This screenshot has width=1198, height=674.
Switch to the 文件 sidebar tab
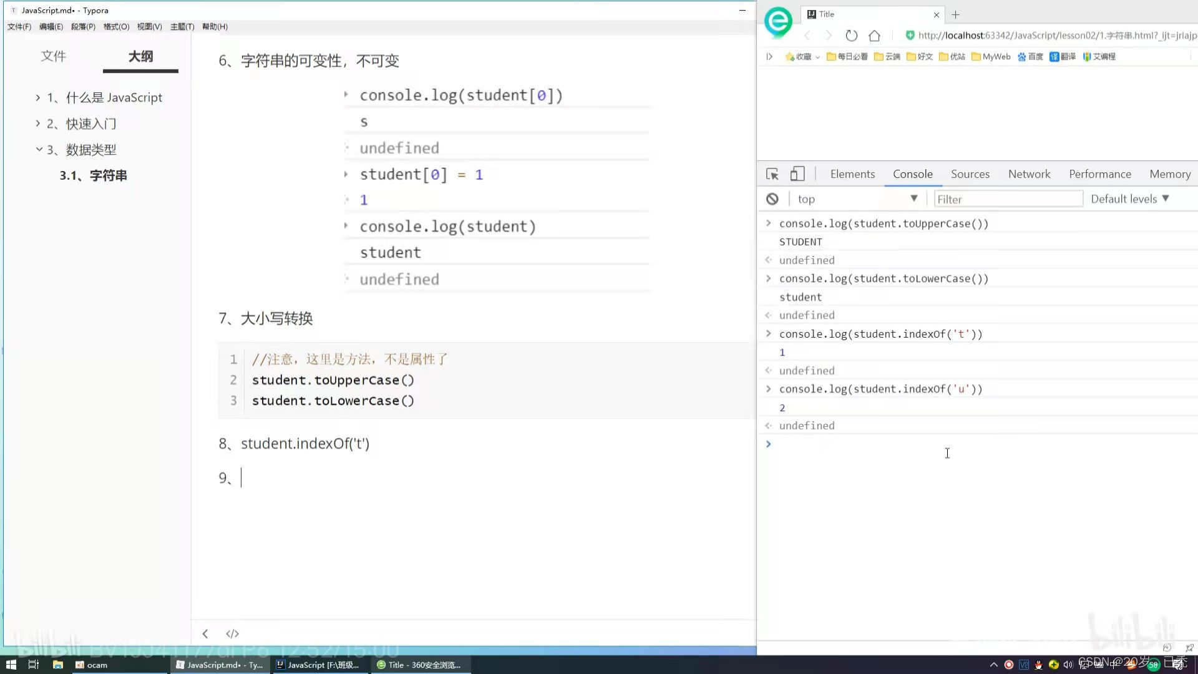coord(54,56)
